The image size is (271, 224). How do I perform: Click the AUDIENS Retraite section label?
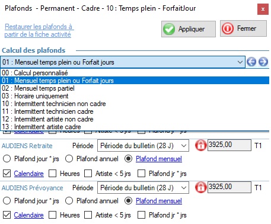pos(27,146)
